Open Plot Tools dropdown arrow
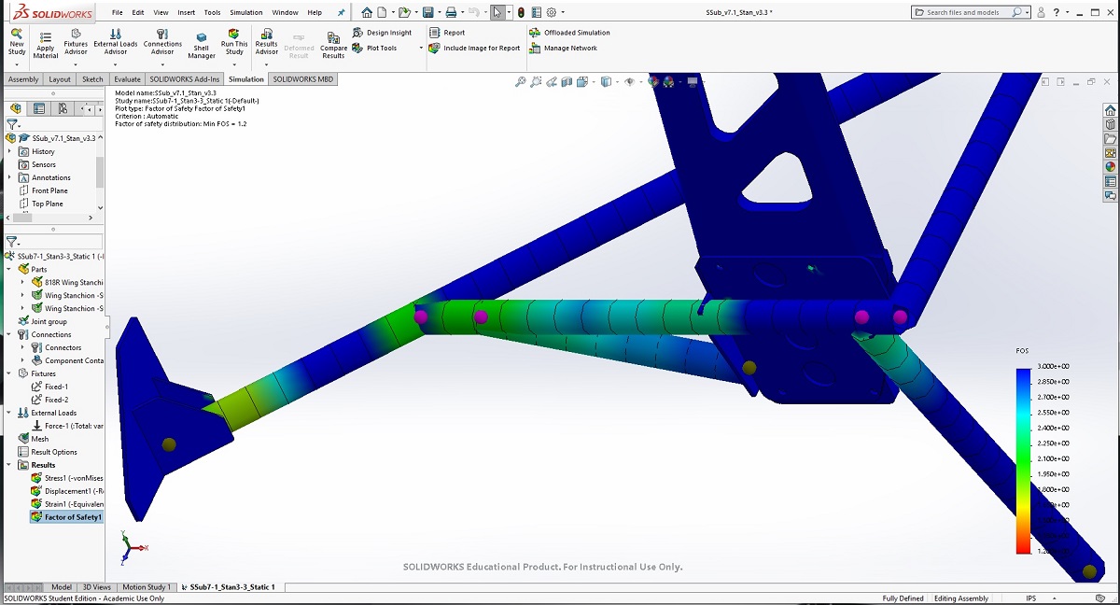 tap(421, 48)
